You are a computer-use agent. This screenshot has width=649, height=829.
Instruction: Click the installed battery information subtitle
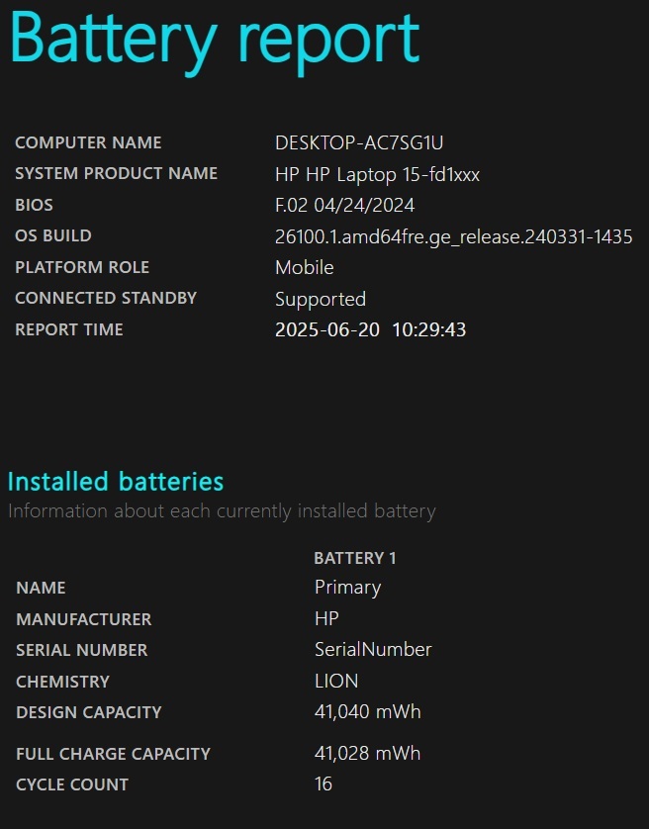coord(222,511)
